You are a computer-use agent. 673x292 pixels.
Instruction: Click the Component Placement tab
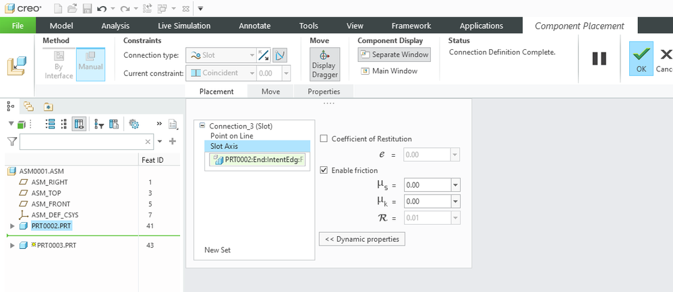tap(579, 26)
